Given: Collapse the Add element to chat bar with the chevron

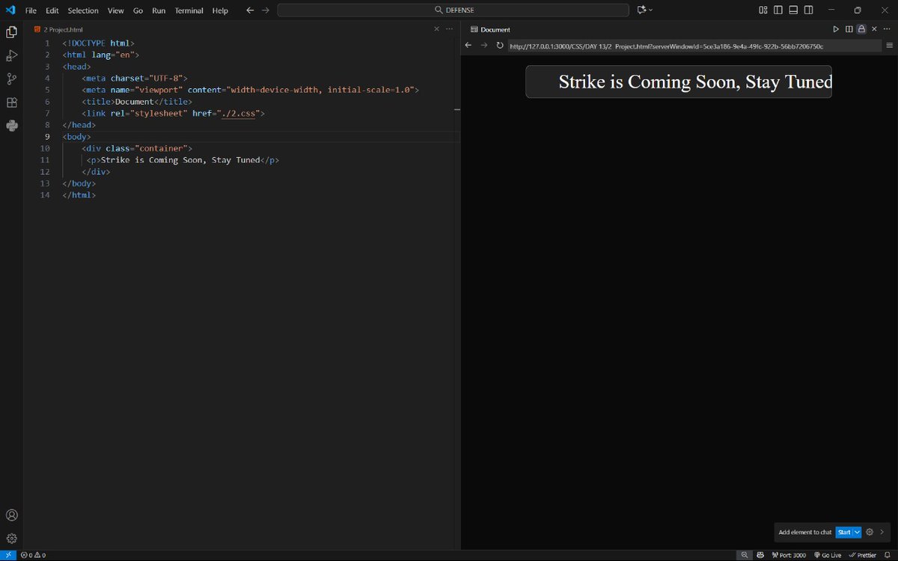Looking at the screenshot, I should 882,532.
